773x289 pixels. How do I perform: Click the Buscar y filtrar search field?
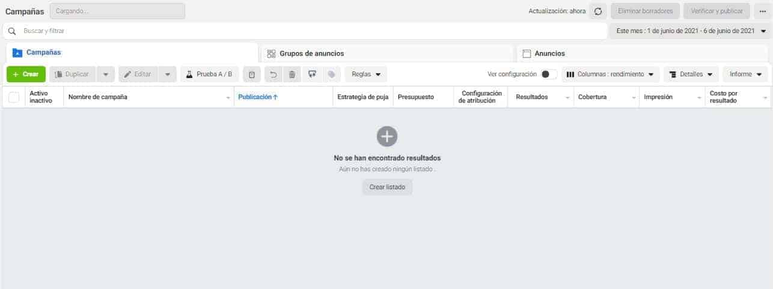point(305,31)
